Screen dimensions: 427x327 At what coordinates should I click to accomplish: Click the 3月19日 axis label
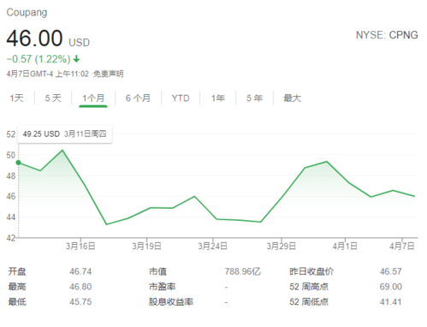[146, 246]
